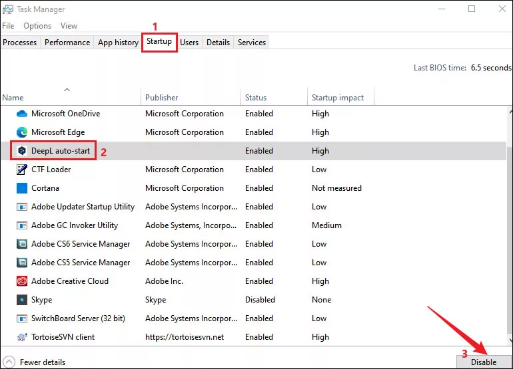Click the Disable button
The width and height of the screenshot is (513, 369).
(x=484, y=362)
